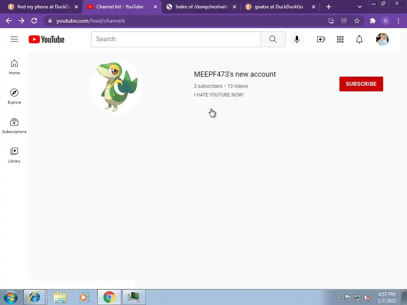Screen dimensions: 407x305
Task: Open the monitor app on the taskbar
Action: click(x=134, y=297)
